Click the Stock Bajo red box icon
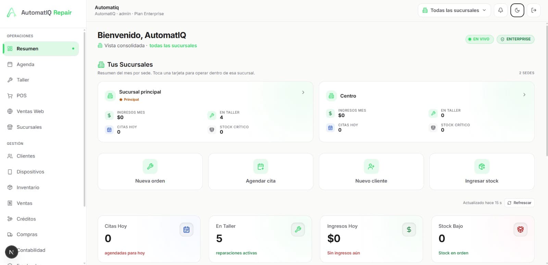Screen dimensions: 548x265 tap(520, 229)
